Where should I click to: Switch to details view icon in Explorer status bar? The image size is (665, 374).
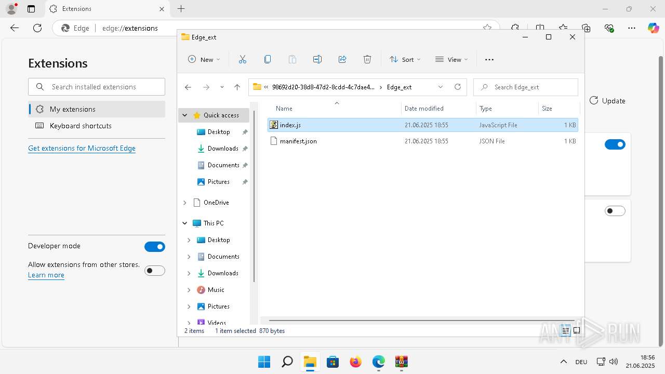(x=565, y=330)
